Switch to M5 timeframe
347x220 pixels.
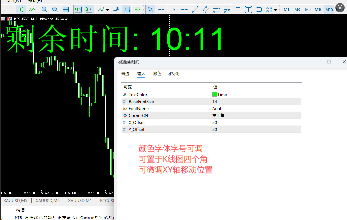coord(308,9)
